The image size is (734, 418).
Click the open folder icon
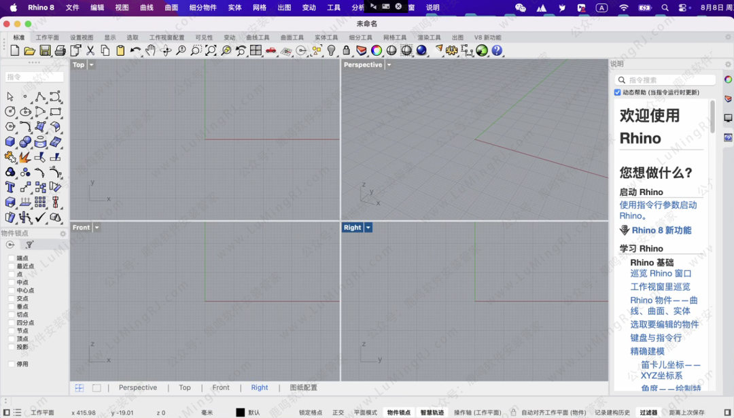coord(29,51)
